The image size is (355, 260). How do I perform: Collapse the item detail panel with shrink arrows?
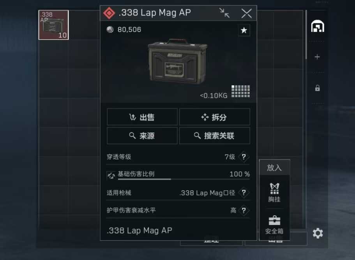coord(224,13)
